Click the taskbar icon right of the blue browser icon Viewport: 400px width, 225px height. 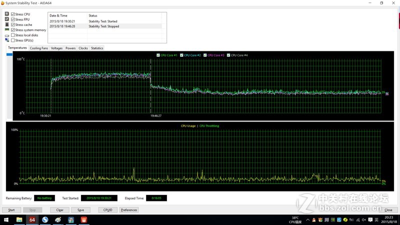click(x=58, y=219)
